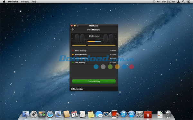Click the orange Active Memory color marker
The height and width of the screenshot is (120, 193).
pos(73,54)
